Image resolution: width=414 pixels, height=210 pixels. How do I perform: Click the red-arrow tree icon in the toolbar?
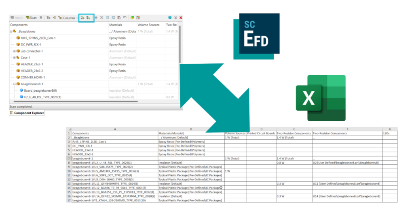(54, 18)
